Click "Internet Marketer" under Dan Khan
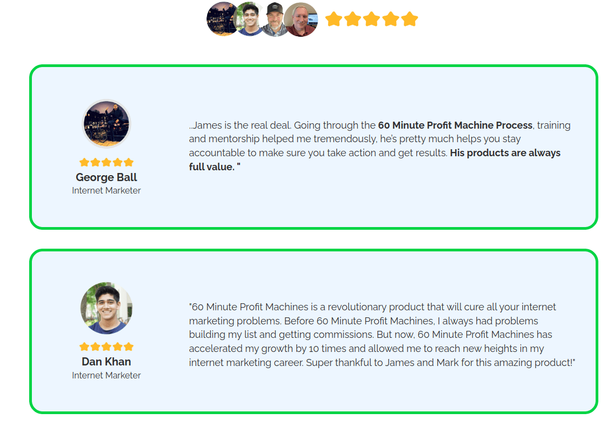The height and width of the screenshot is (426, 614). click(x=106, y=375)
